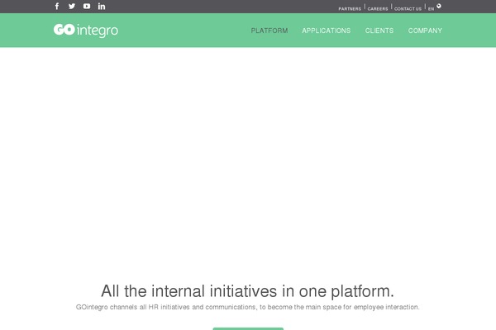The width and height of the screenshot is (496, 330).
Task: Click the headline 'All the internal initiatives in one platform.'
Action: (x=248, y=291)
